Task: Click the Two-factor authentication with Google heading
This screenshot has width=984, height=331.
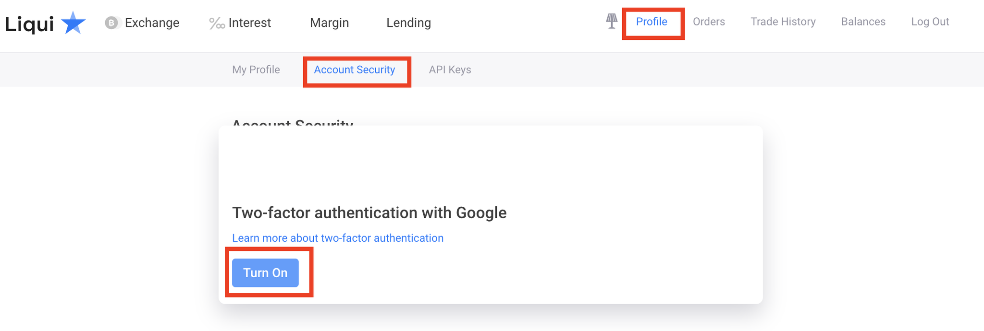Action: click(369, 213)
